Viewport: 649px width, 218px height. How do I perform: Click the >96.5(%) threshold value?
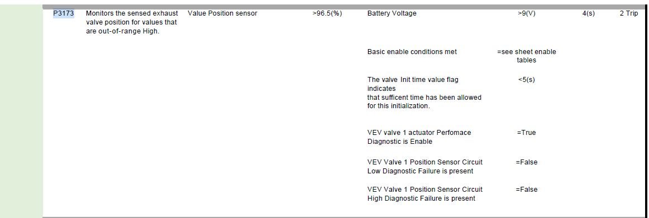point(327,13)
